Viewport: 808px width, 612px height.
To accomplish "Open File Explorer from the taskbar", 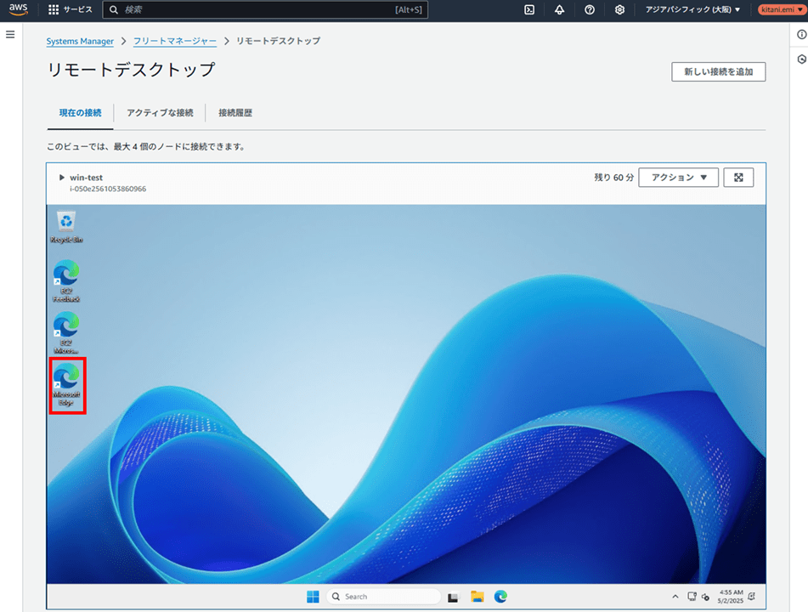I will [x=477, y=597].
